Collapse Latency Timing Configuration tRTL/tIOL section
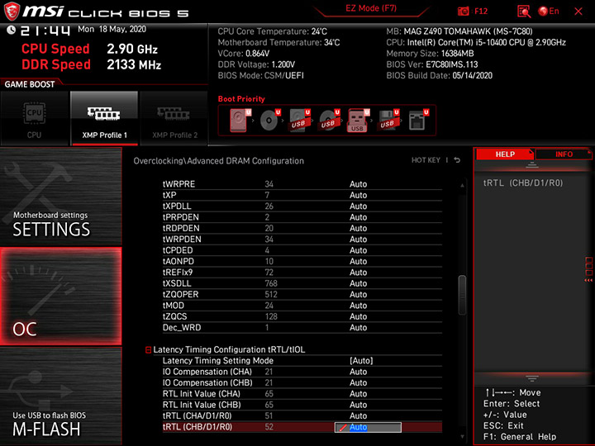This screenshot has width=595, height=446. (x=149, y=349)
